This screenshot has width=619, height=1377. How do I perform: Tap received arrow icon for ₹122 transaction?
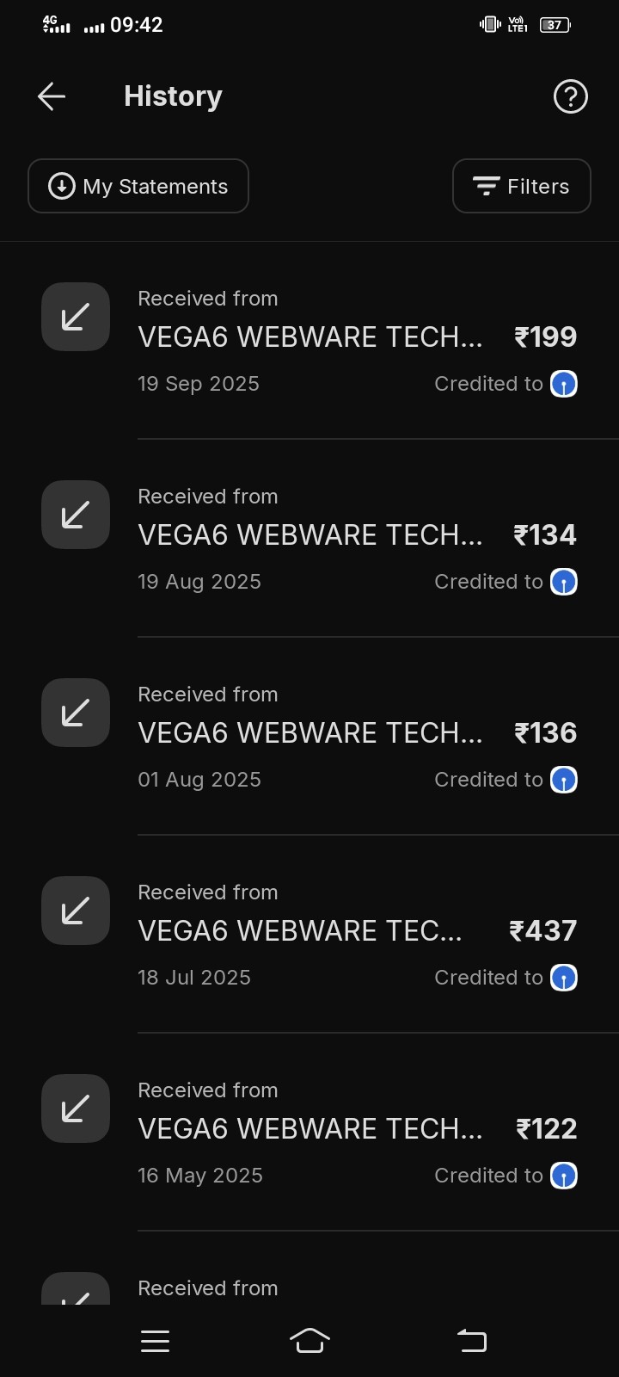[76, 1108]
